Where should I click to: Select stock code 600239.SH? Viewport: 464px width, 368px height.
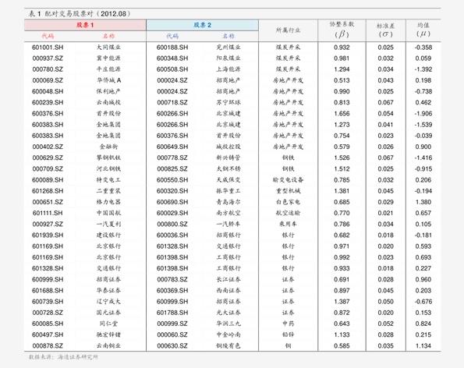coord(48,102)
